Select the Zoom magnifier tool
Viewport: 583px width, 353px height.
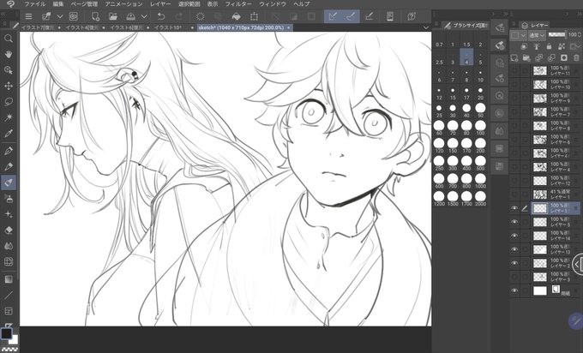(x=9, y=39)
